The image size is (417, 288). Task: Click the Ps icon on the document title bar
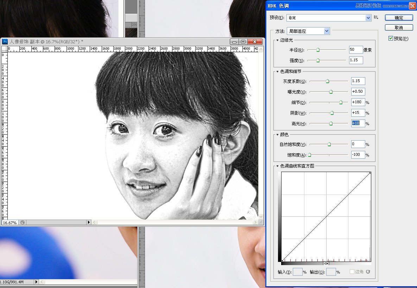pos(5,41)
